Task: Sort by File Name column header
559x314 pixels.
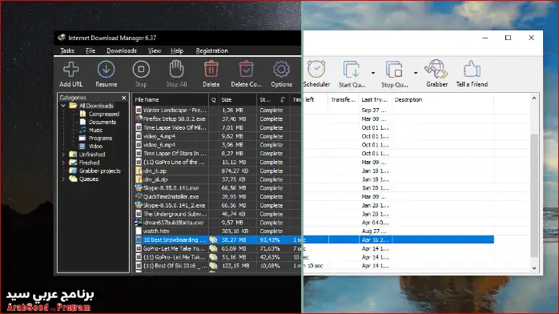Action: point(171,100)
